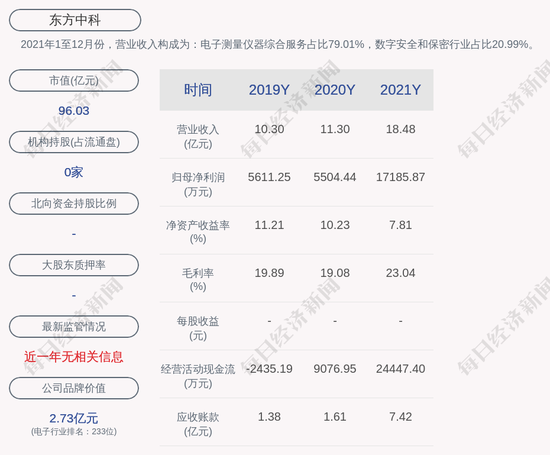This screenshot has width=550, height=455.
Task: Click the 净资产收益率(%) row label
Action: tap(198, 232)
